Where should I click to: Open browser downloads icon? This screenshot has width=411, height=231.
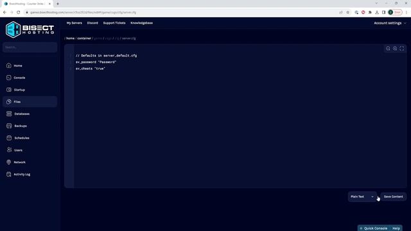pyautogui.click(x=377, y=12)
